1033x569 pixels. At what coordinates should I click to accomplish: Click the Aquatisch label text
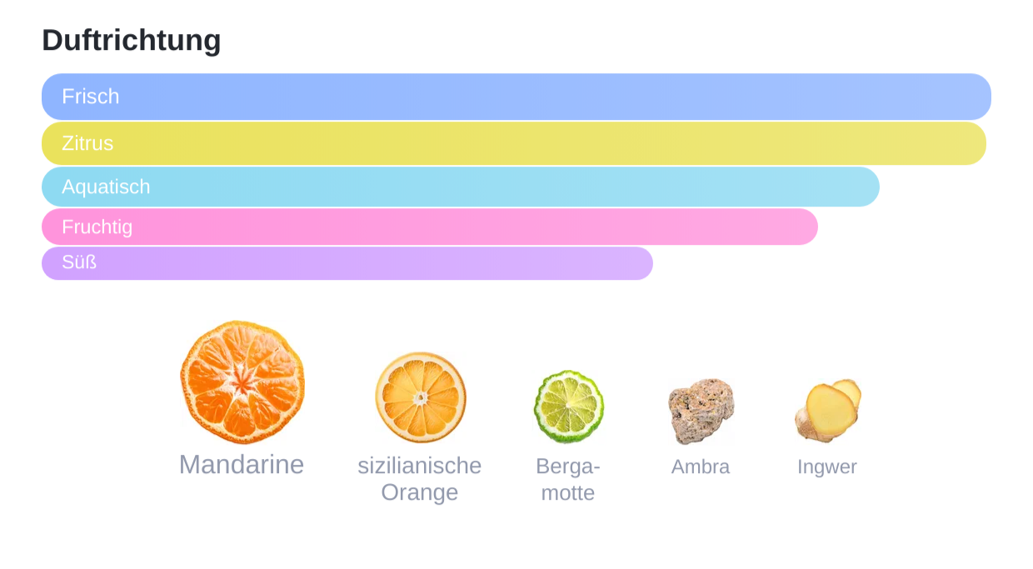click(x=106, y=187)
